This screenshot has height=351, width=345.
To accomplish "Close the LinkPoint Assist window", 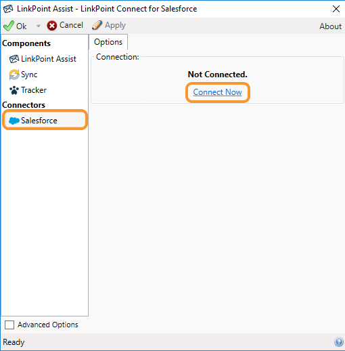I will coord(336,9).
